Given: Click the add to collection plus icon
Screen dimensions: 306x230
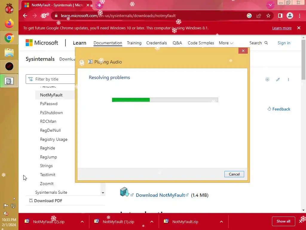Looking at the screenshot, I should click(x=267, y=79).
